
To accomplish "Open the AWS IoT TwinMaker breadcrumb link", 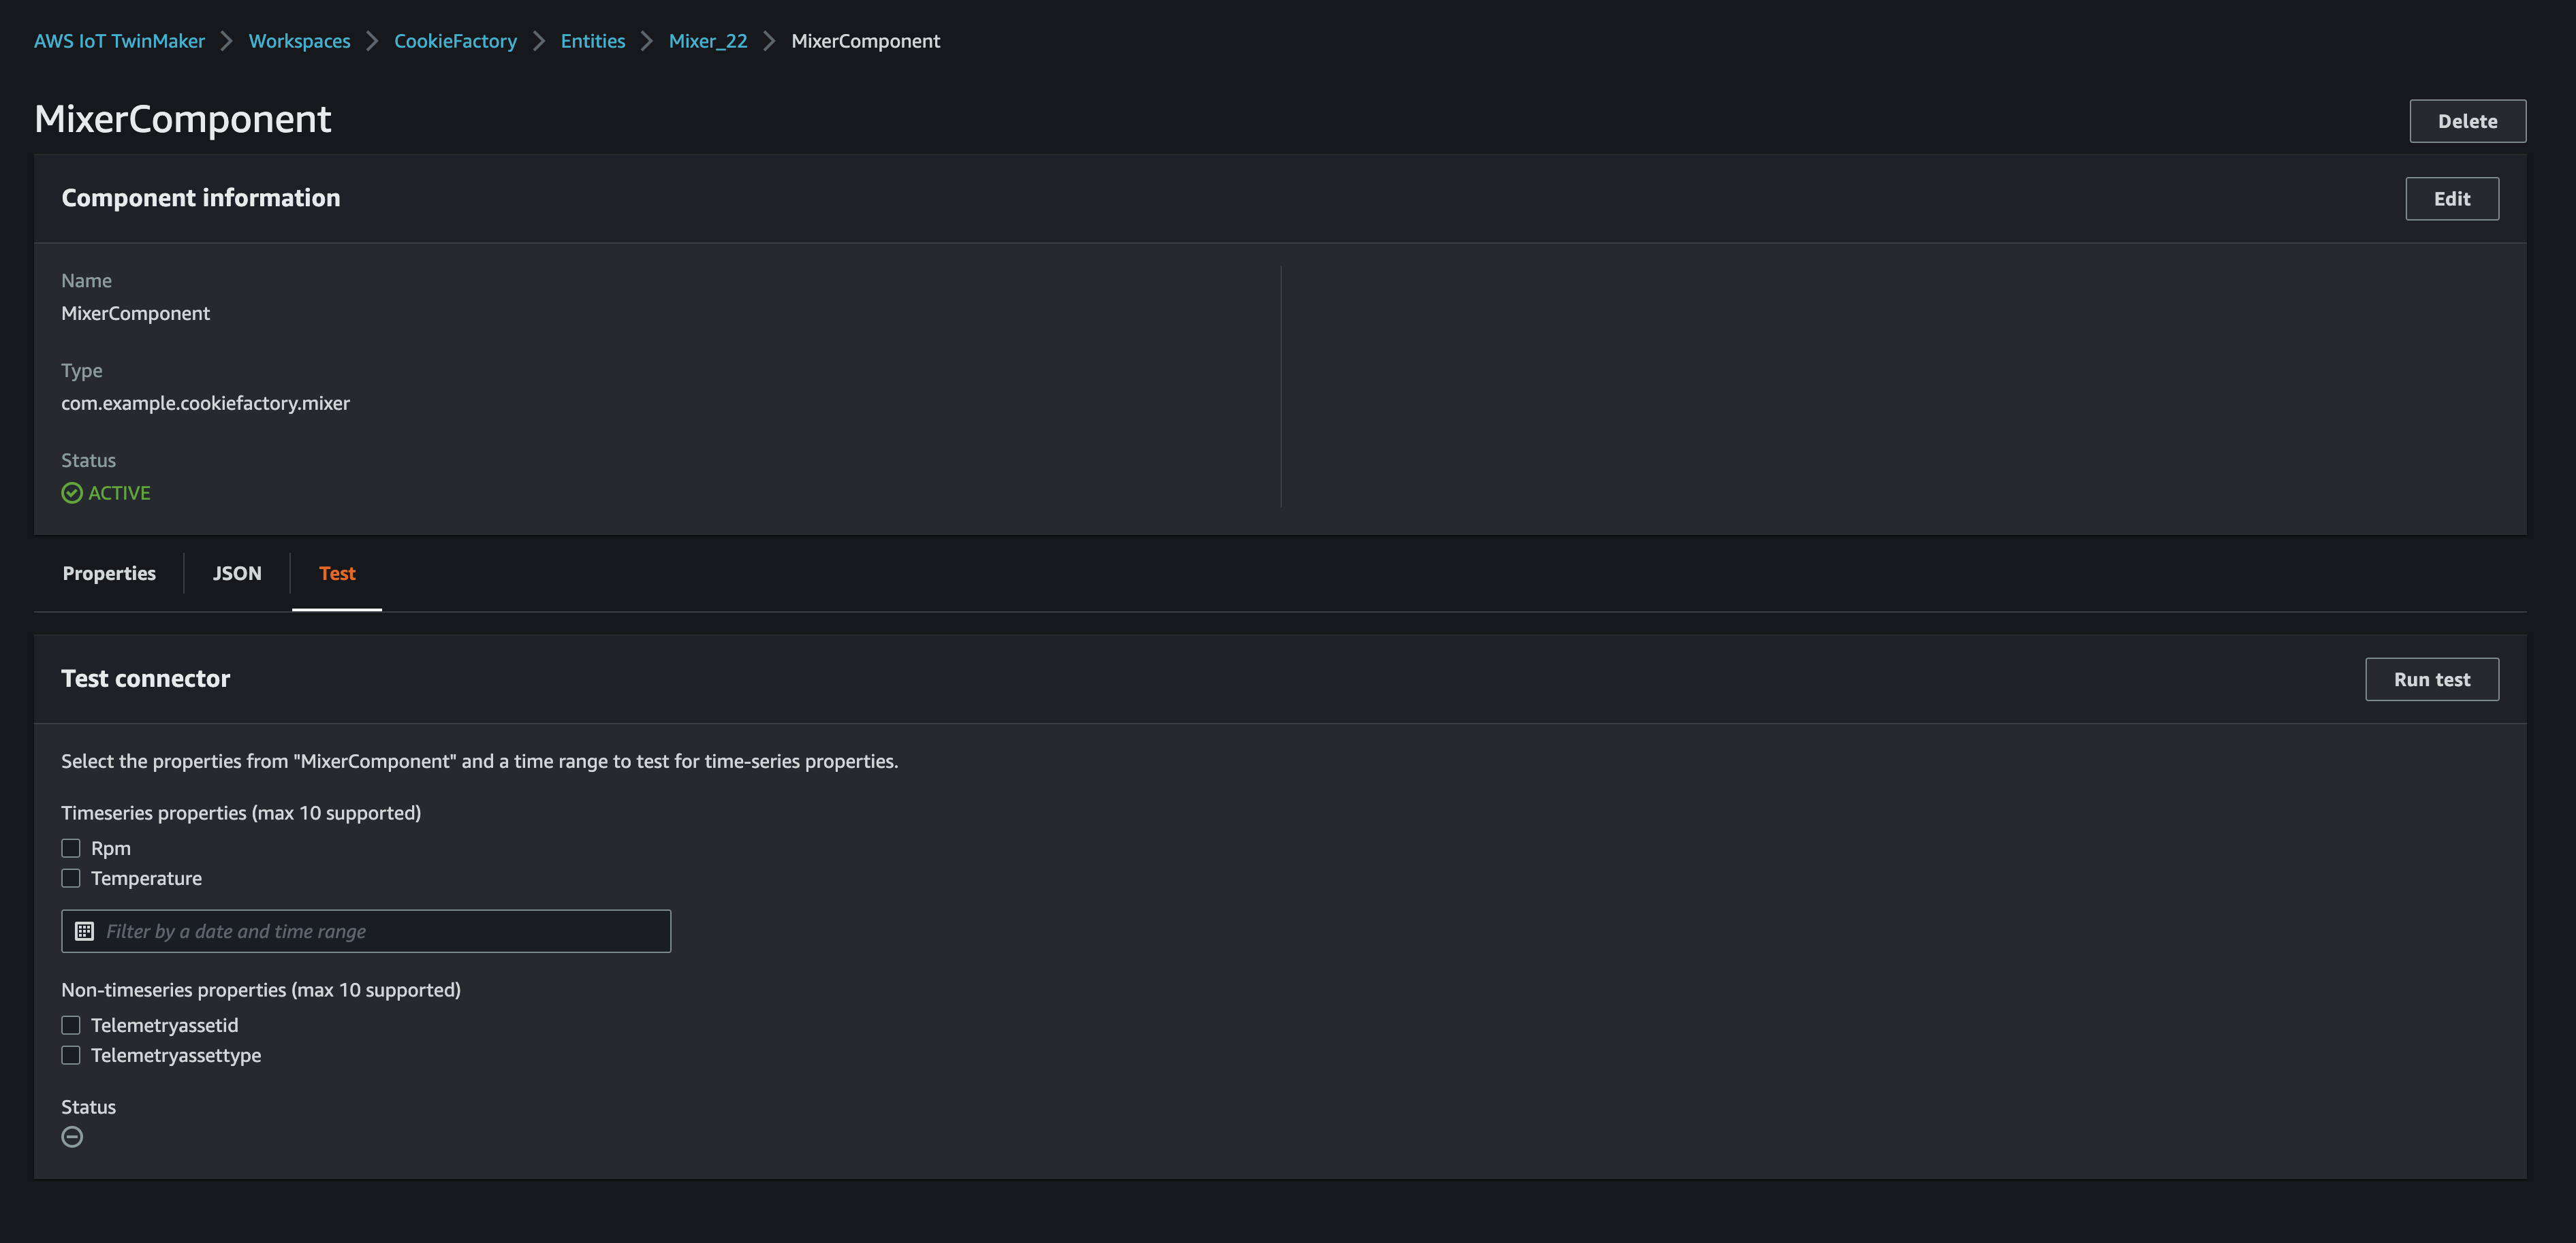I will 119,41.
